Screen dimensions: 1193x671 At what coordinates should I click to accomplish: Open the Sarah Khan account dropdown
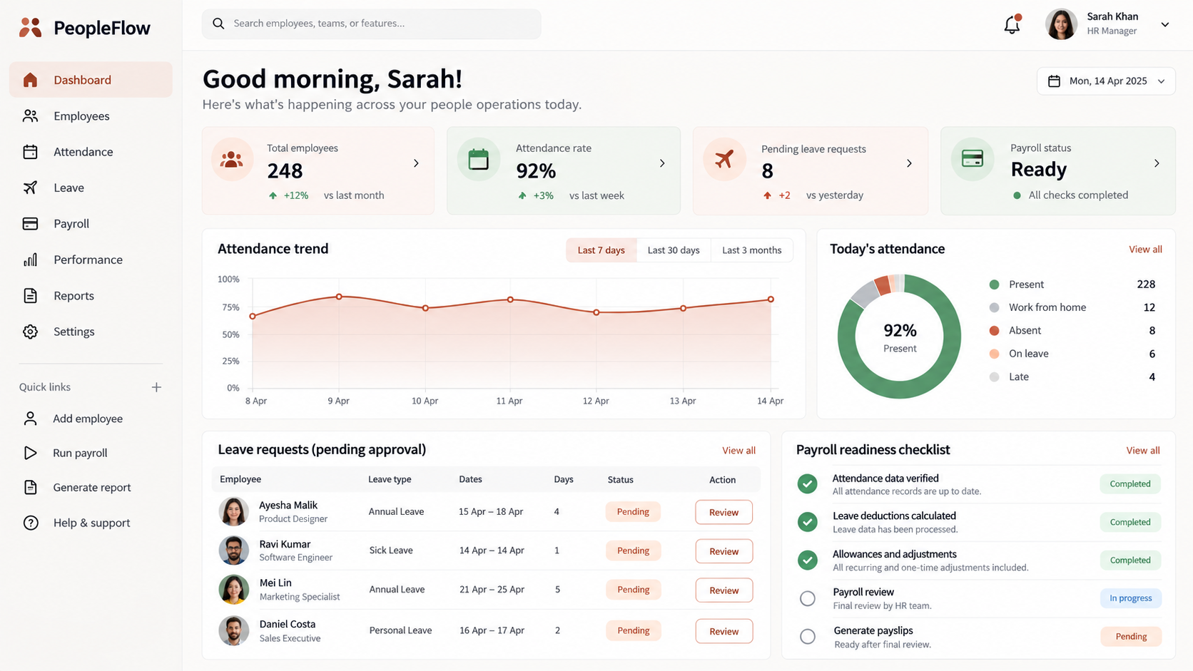click(1165, 24)
